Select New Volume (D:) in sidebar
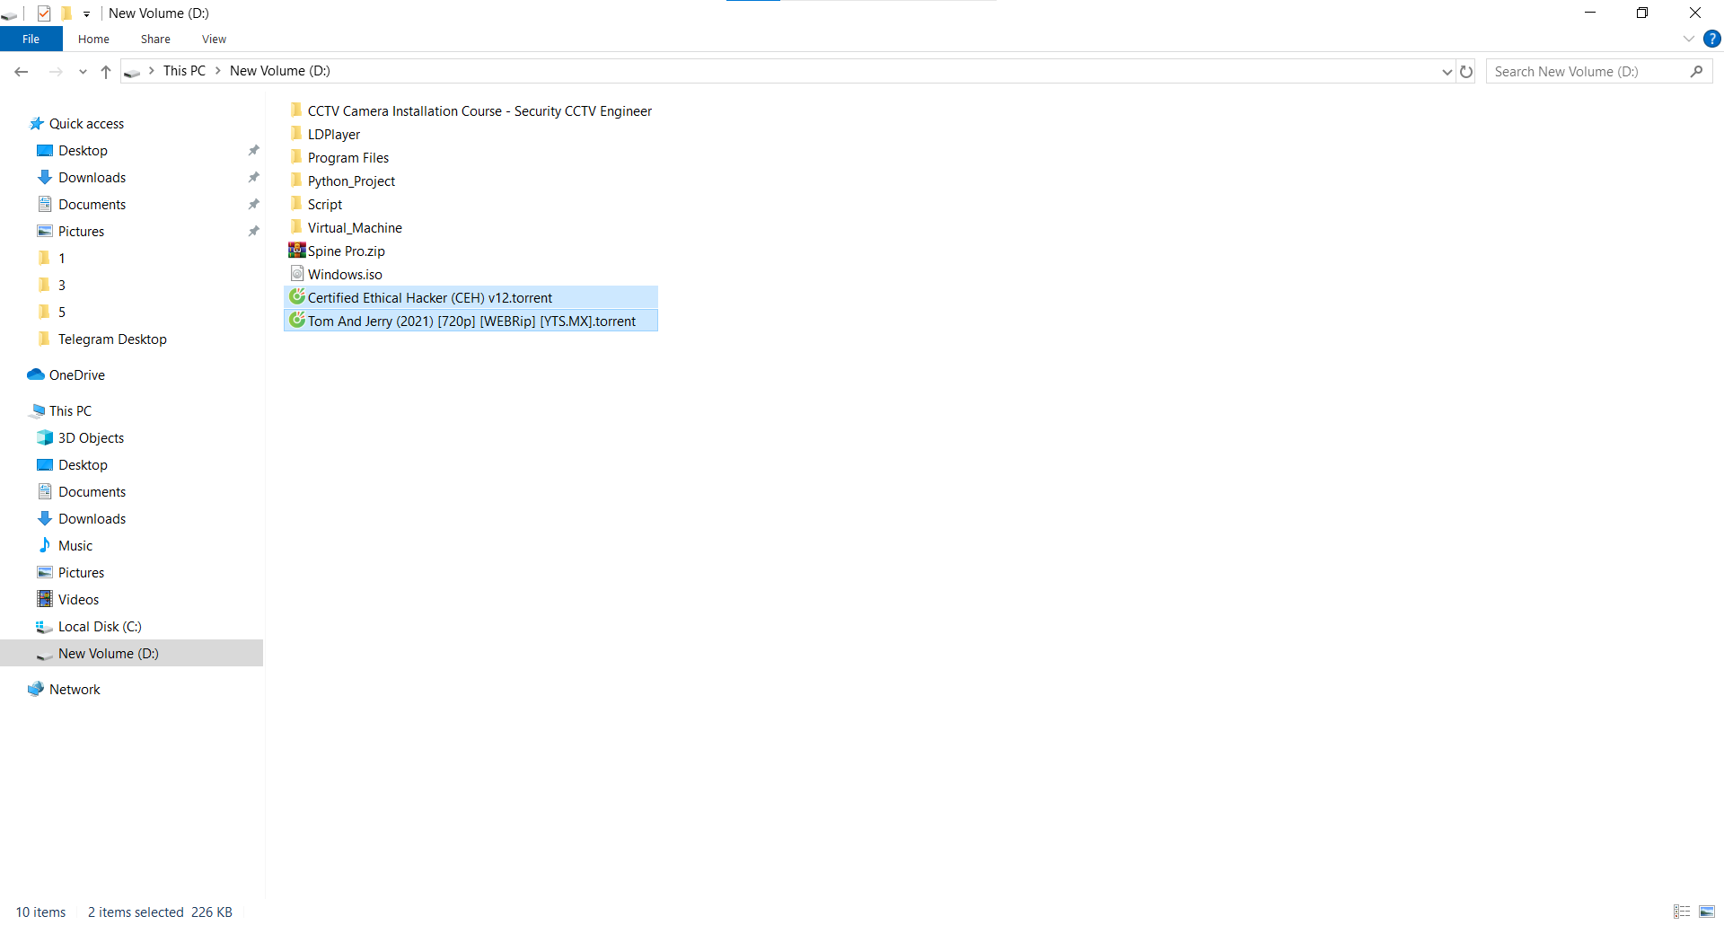 131,653
